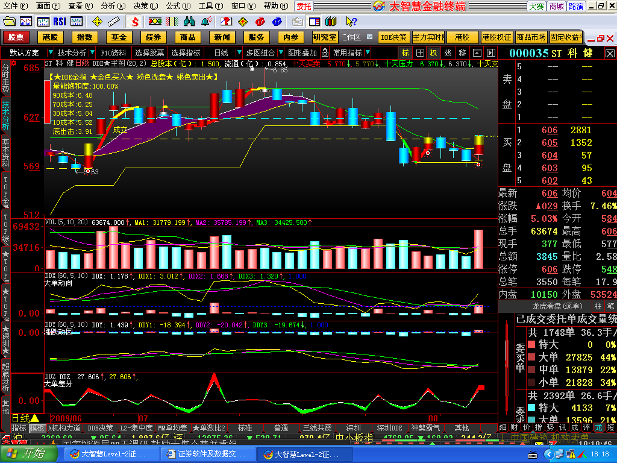Click the 新闻 news button
617x463 pixels.
(x=222, y=37)
